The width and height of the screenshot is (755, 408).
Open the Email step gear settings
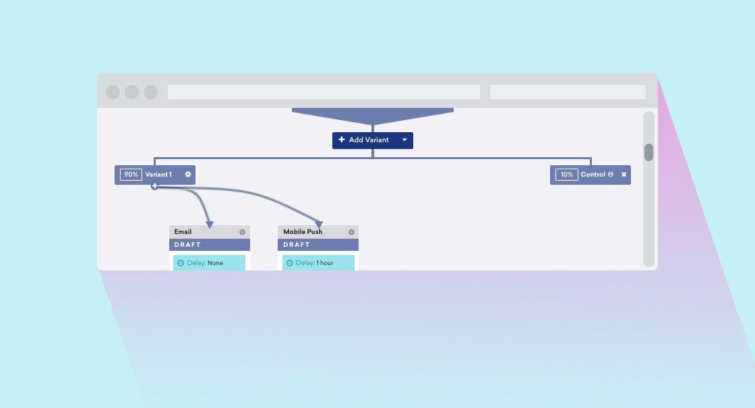coord(243,232)
